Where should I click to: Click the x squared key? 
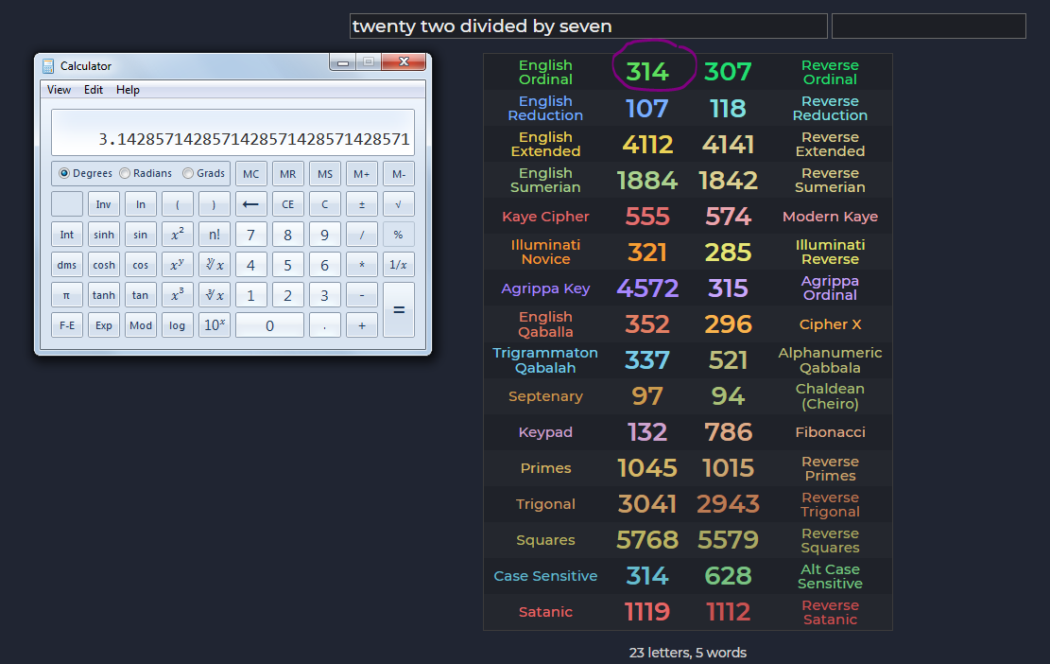177,235
